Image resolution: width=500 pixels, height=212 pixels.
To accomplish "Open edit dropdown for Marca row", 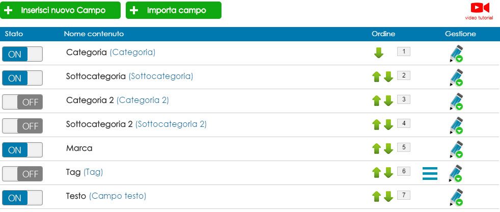I will pyautogui.click(x=456, y=149).
